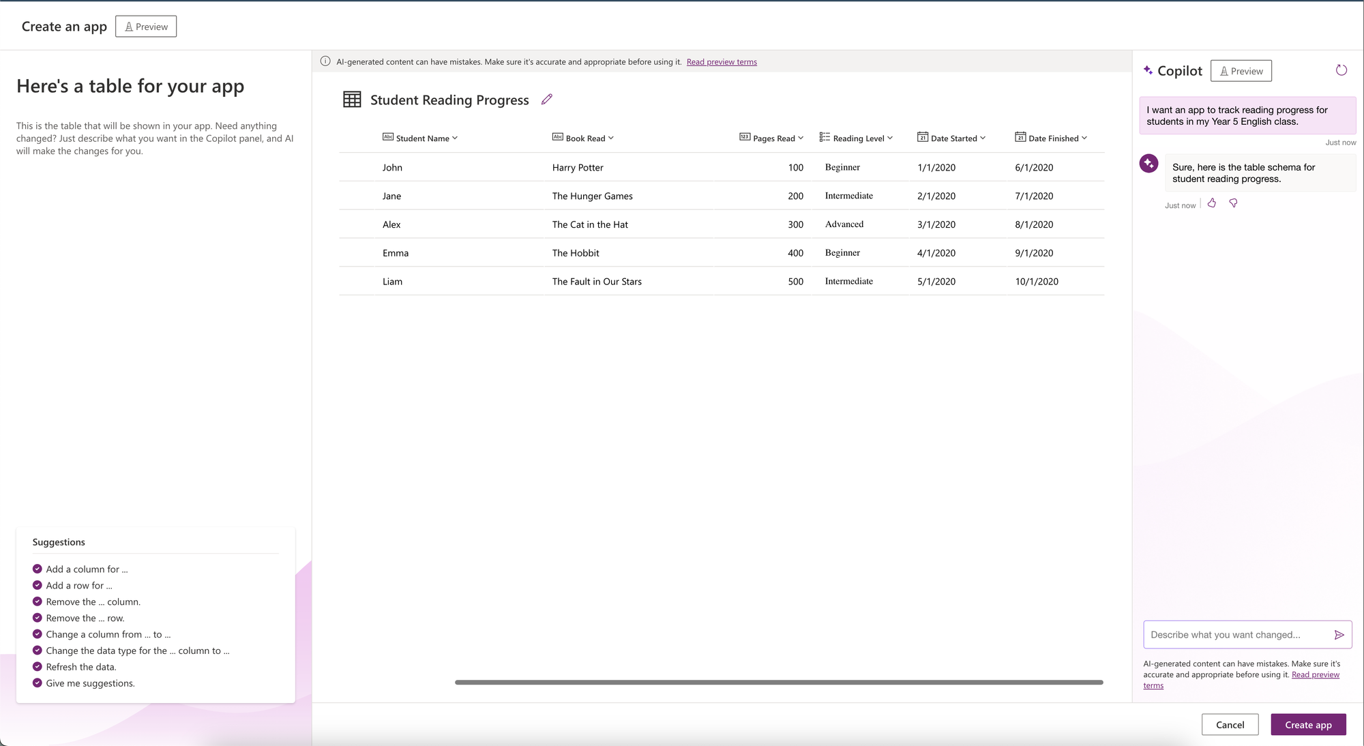
Task: Click the Preview badge in the Copilot header
Action: pyautogui.click(x=1241, y=71)
